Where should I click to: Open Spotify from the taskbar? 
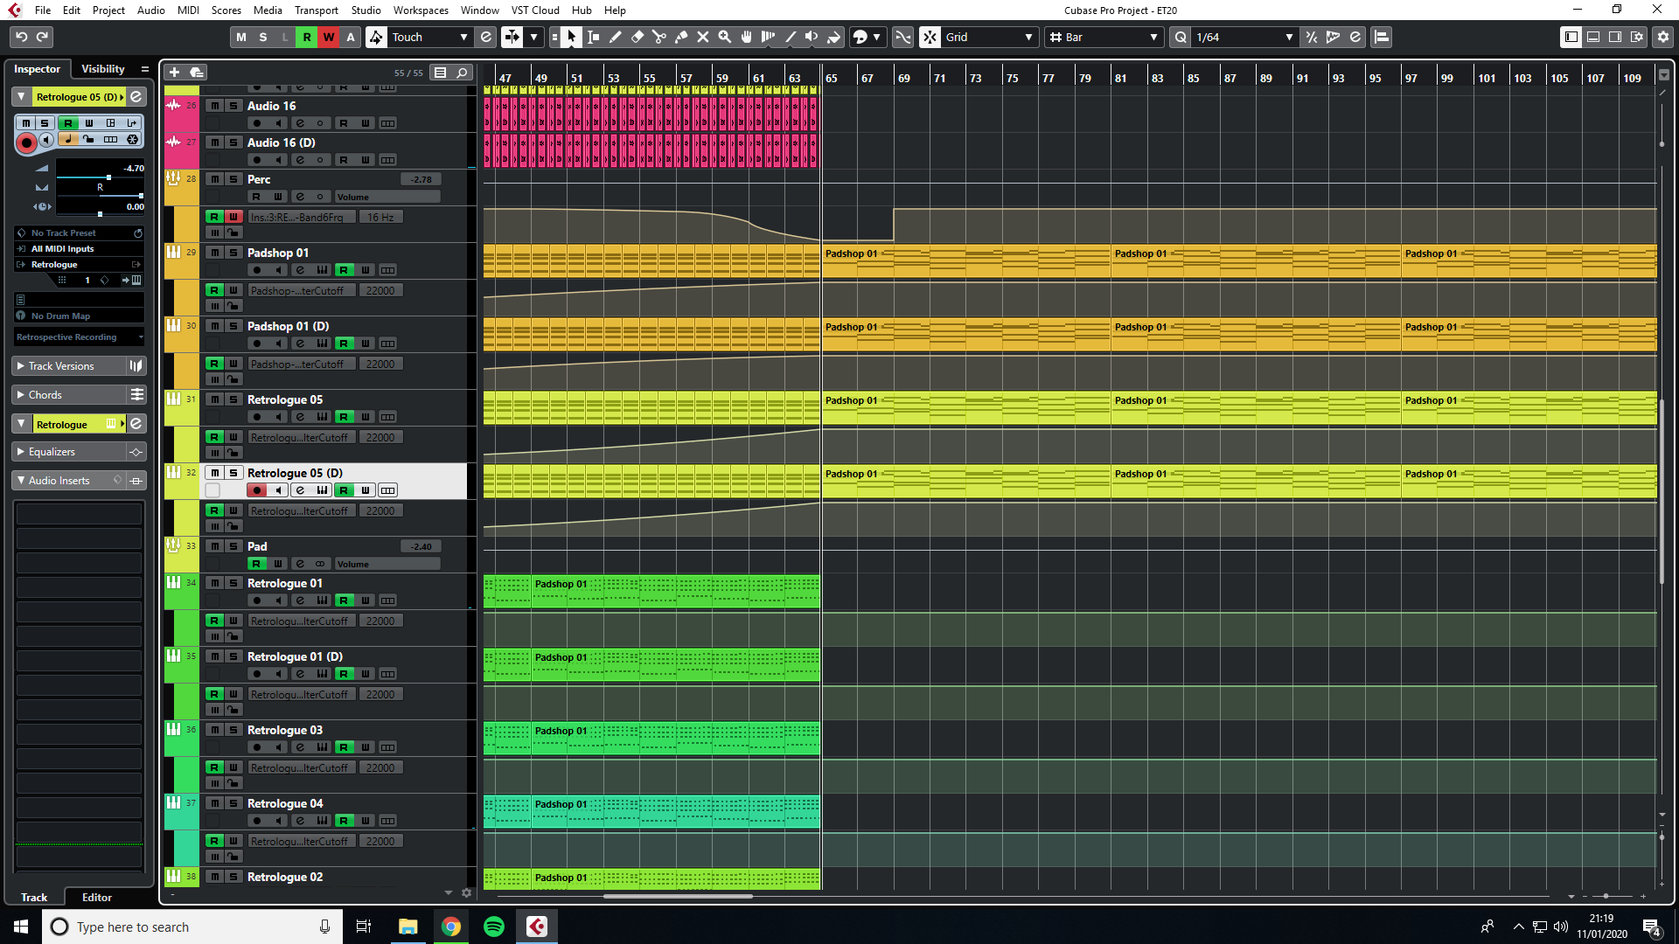pyautogui.click(x=494, y=927)
